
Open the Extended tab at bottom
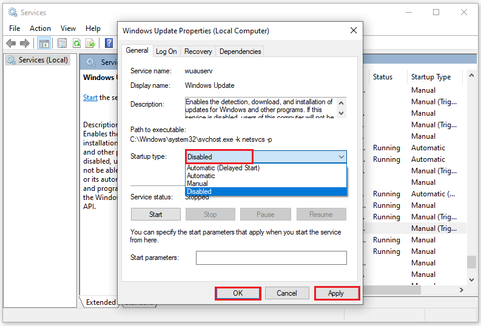point(100,302)
